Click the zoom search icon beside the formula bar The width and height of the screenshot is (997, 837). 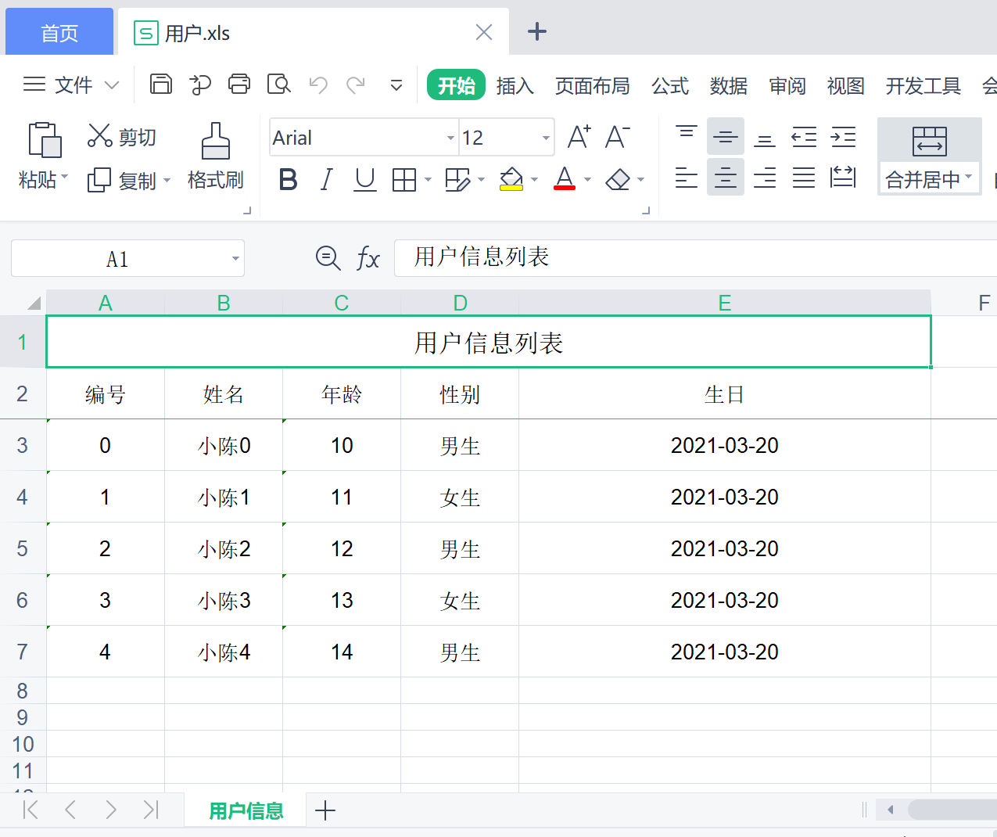328,258
